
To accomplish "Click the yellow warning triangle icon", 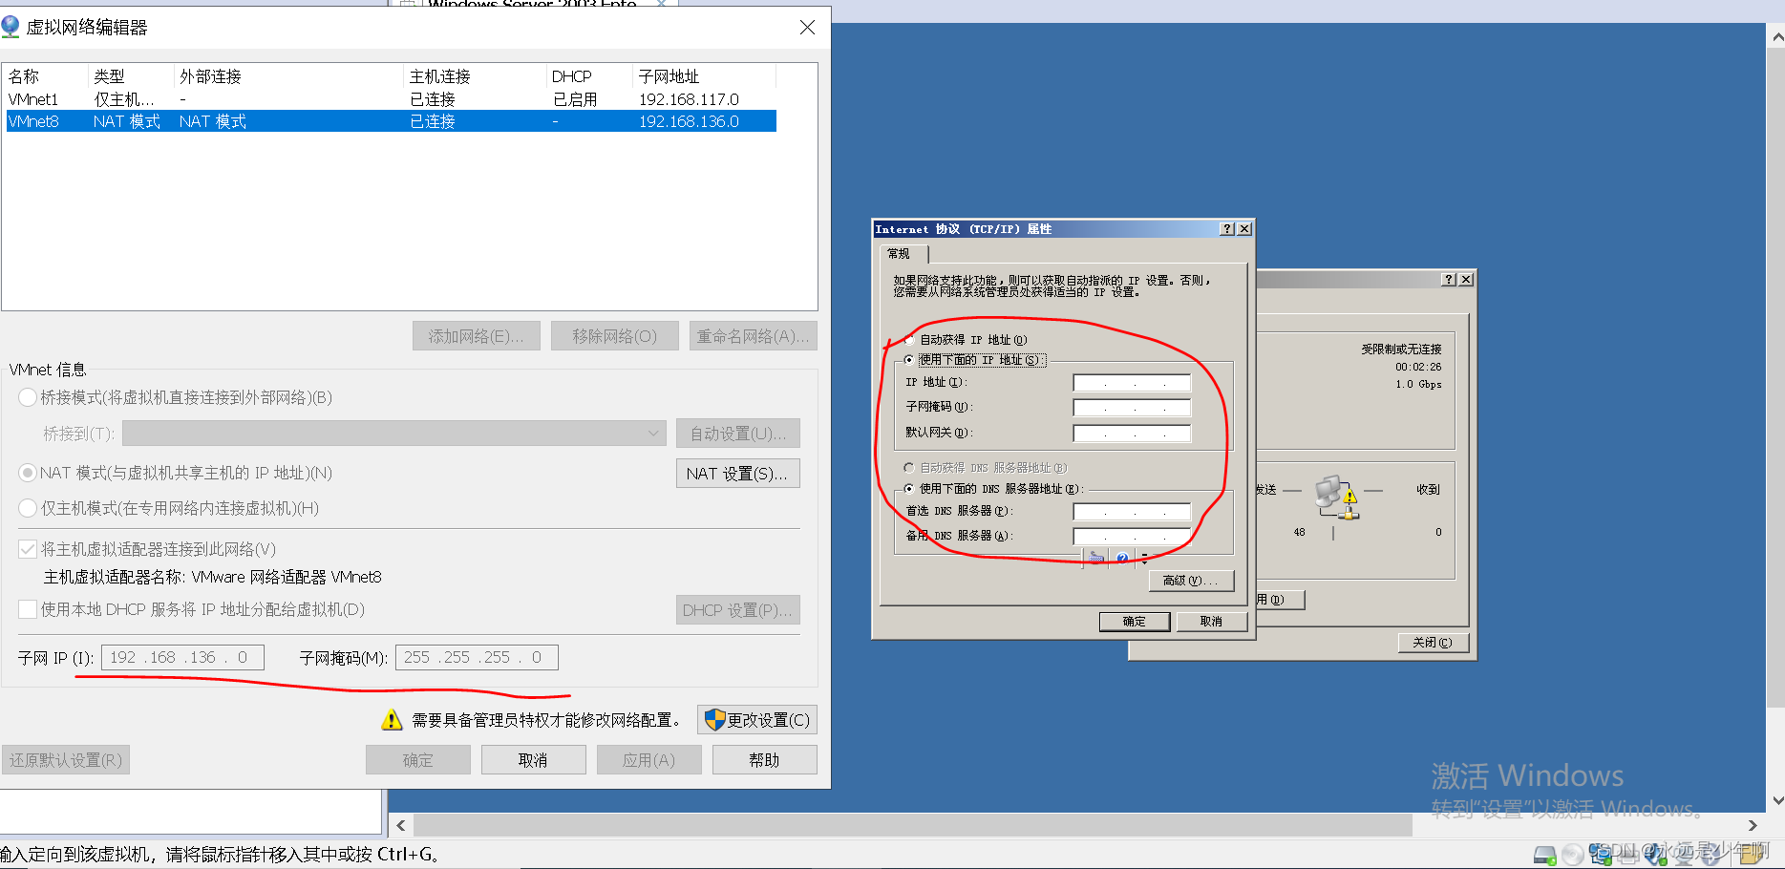I will click(392, 720).
